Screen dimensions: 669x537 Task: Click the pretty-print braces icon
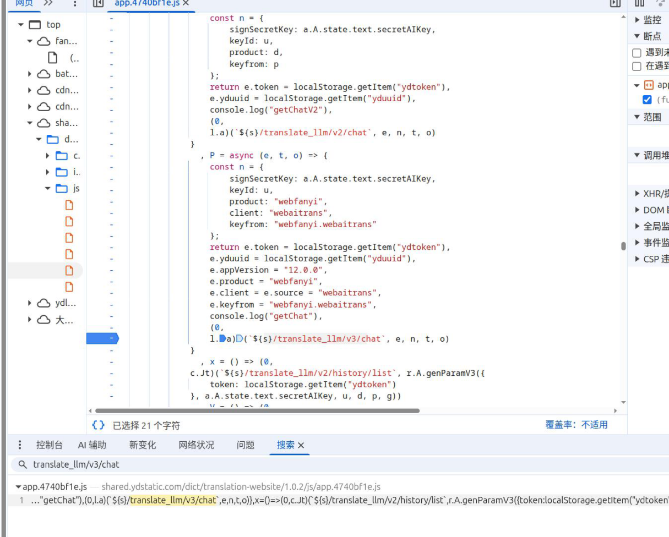[99, 425]
